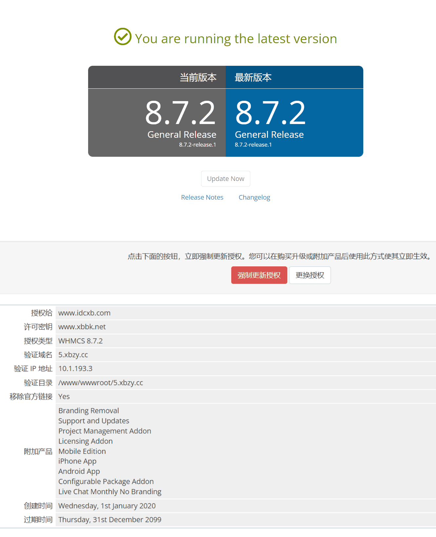This screenshot has height=537, width=436.
Task: Click the 点击下面的按钮 force-update instruction text
Action: coord(279,256)
